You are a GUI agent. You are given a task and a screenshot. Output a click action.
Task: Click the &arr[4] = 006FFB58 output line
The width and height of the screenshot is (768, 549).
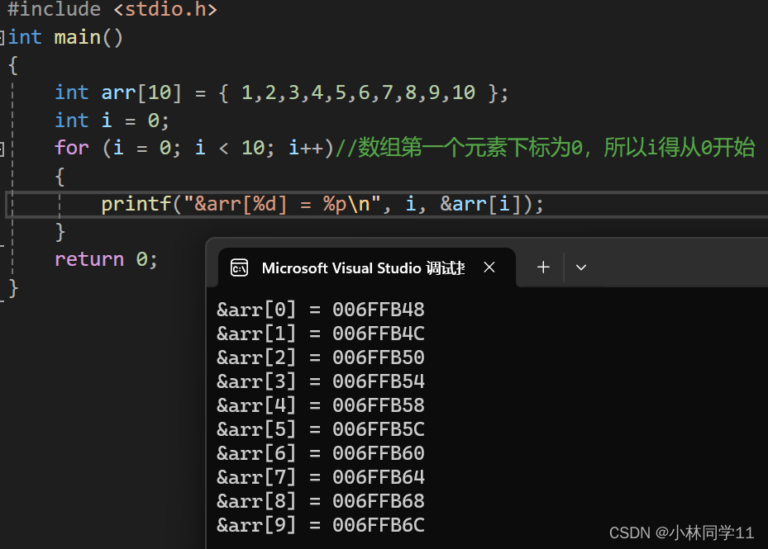tap(321, 405)
